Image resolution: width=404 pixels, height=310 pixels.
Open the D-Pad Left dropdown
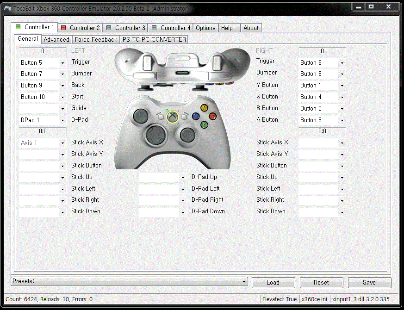pos(163,189)
